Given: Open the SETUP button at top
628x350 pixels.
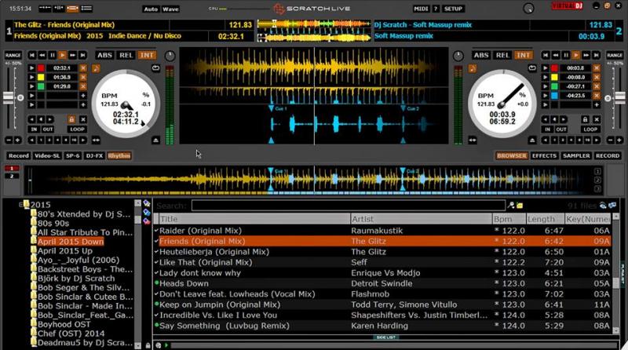Looking at the screenshot, I should [453, 9].
